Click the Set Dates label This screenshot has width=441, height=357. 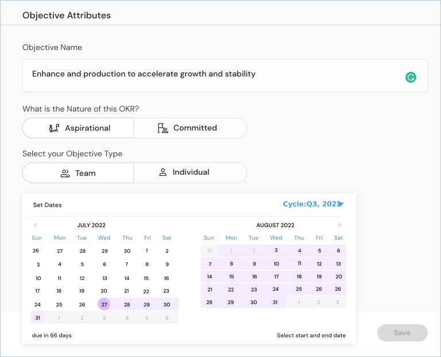point(47,205)
